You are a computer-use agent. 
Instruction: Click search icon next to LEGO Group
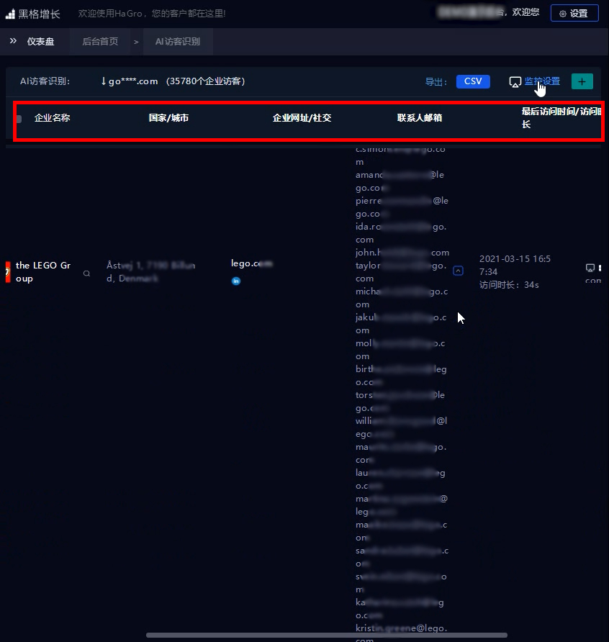(87, 273)
